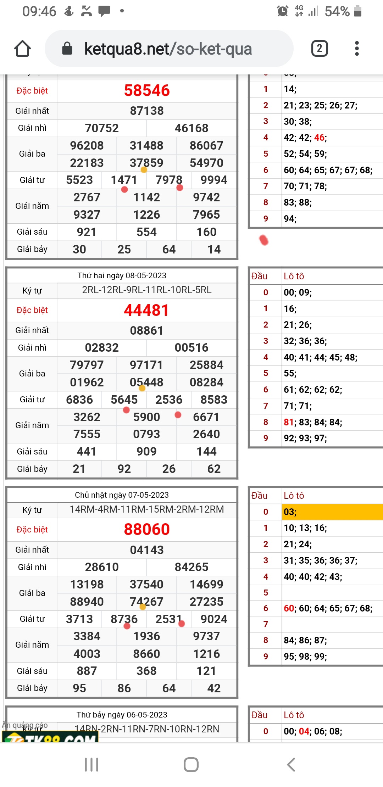Viewport: 383px width, 787px height.
Task: Tap third prize number 79797
Action: (x=87, y=365)
